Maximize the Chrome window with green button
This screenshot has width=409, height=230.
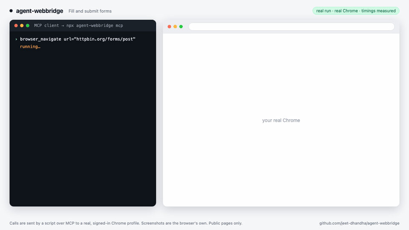tap(181, 26)
